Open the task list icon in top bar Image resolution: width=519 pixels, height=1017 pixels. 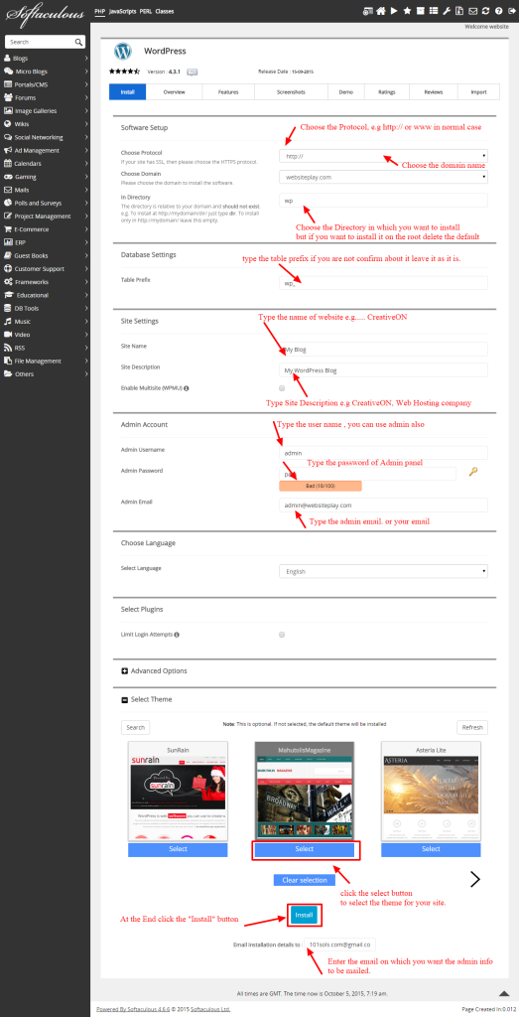pos(434,11)
